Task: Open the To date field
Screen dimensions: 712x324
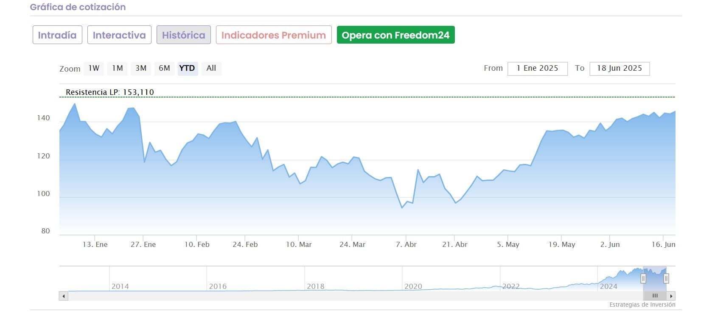Action: point(619,69)
